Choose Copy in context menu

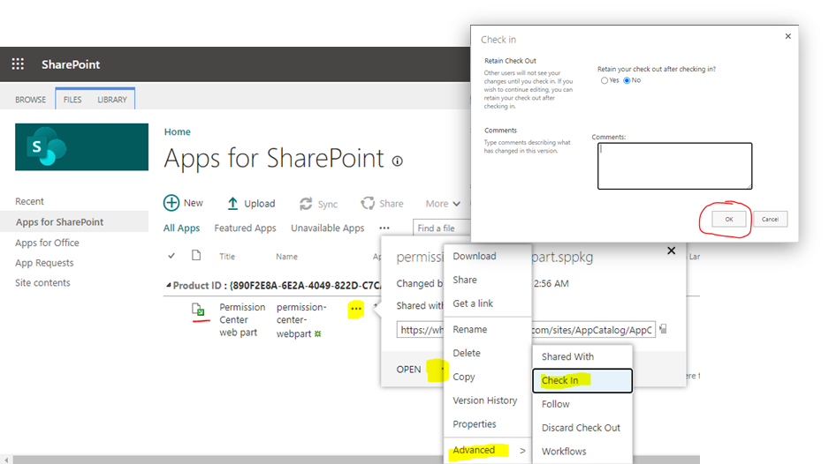coord(464,377)
